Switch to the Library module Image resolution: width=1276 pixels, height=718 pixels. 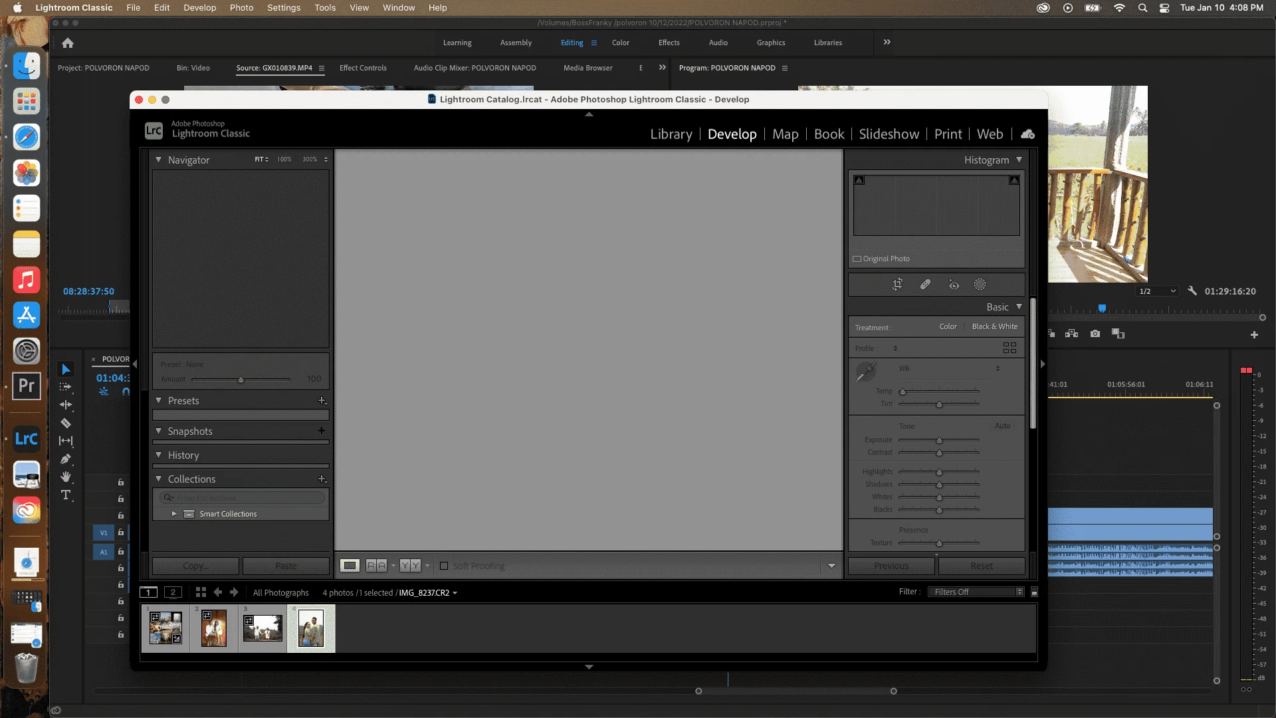pos(671,134)
